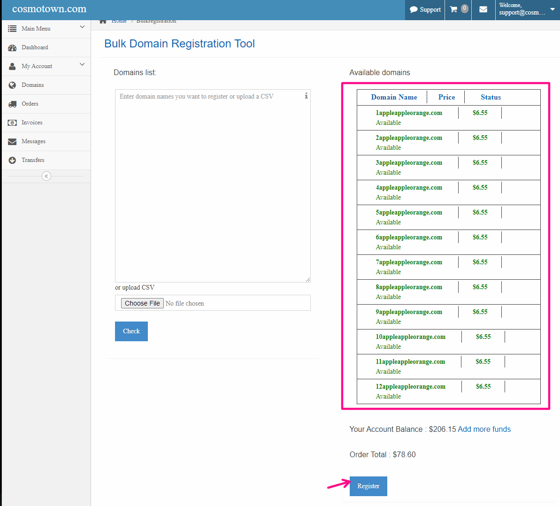Click the Transfers arrow icon in sidebar
The image size is (560, 506).
[x=12, y=160]
